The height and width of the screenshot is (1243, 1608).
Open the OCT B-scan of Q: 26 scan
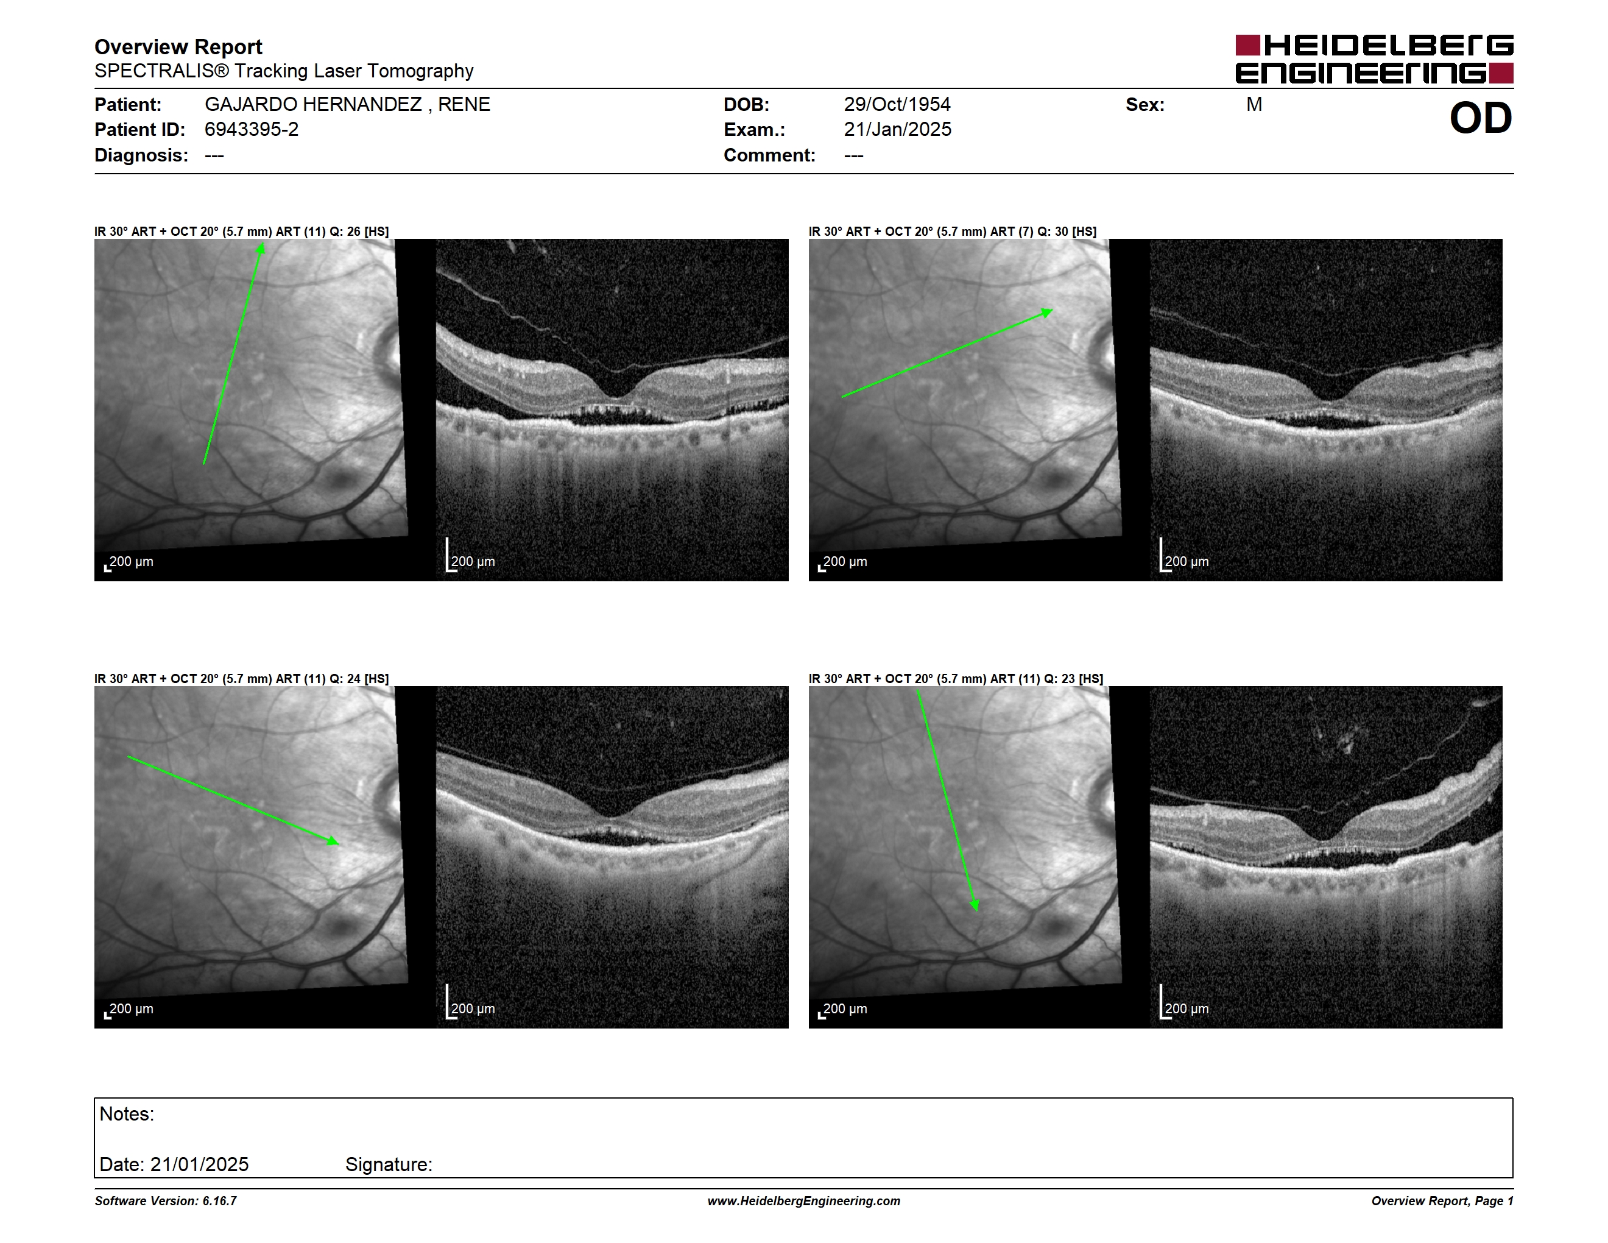[x=612, y=409]
